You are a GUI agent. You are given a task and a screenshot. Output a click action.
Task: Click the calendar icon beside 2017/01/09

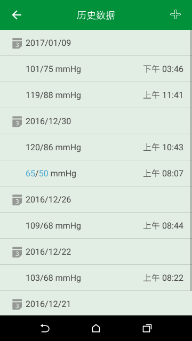coord(17,43)
